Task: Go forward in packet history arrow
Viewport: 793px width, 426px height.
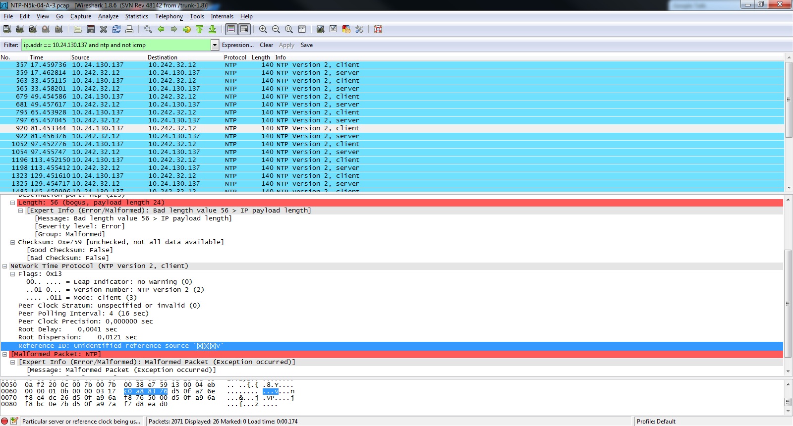Action: [174, 29]
